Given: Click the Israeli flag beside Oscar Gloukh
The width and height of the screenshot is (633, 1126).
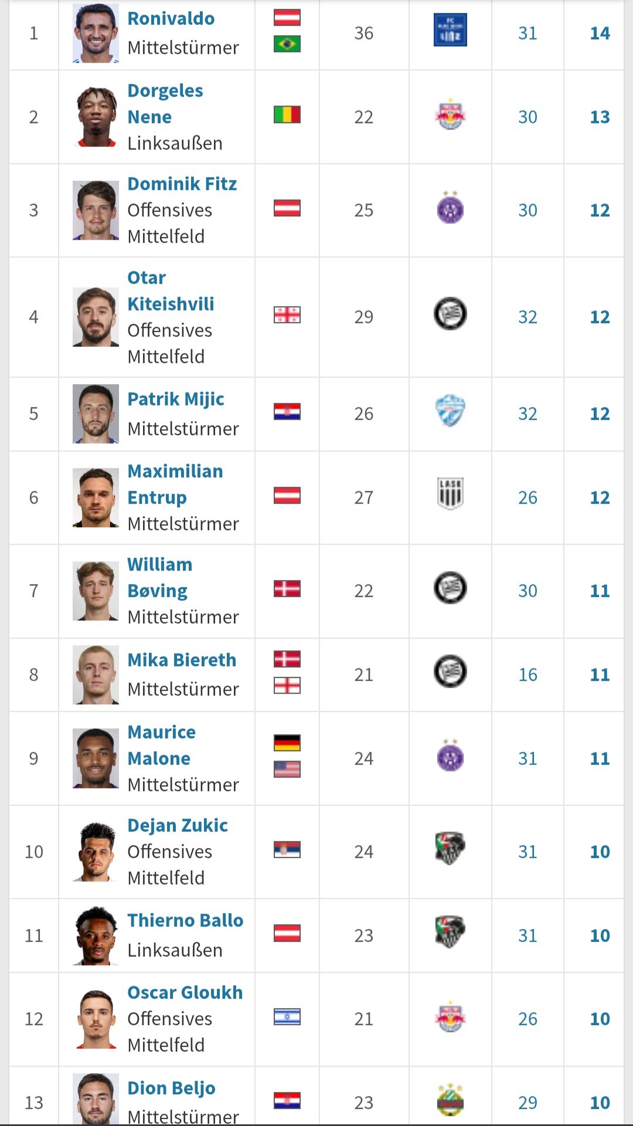Looking at the screenshot, I should [287, 1016].
